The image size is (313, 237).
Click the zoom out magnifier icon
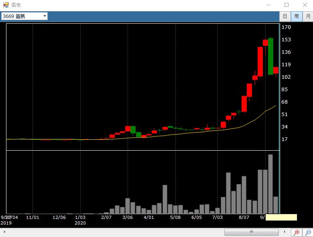click(x=308, y=232)
